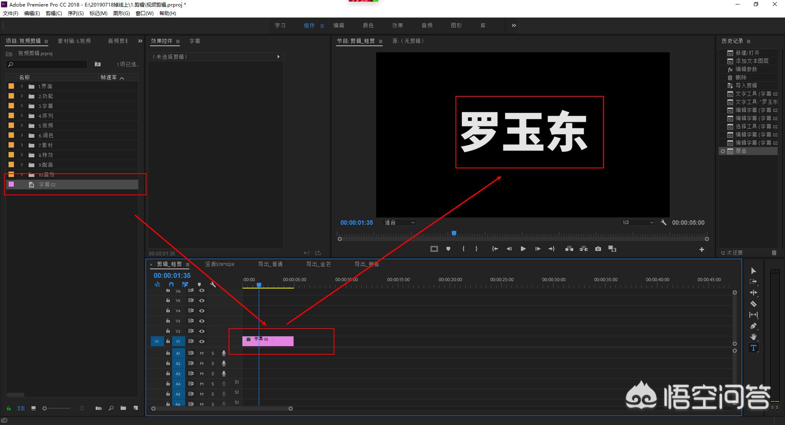Image resolution: width=785 pixels, height=425 pixels.
Task: Select the Hand tool
Action: 754,337
